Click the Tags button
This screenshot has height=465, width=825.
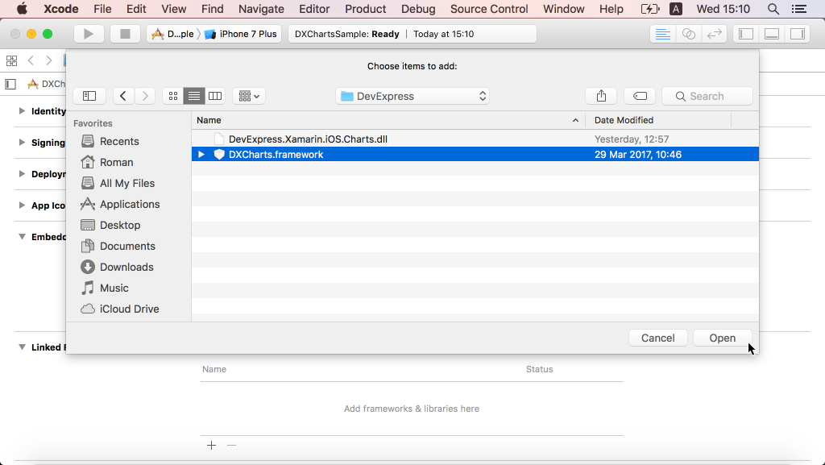pos(639,95)
